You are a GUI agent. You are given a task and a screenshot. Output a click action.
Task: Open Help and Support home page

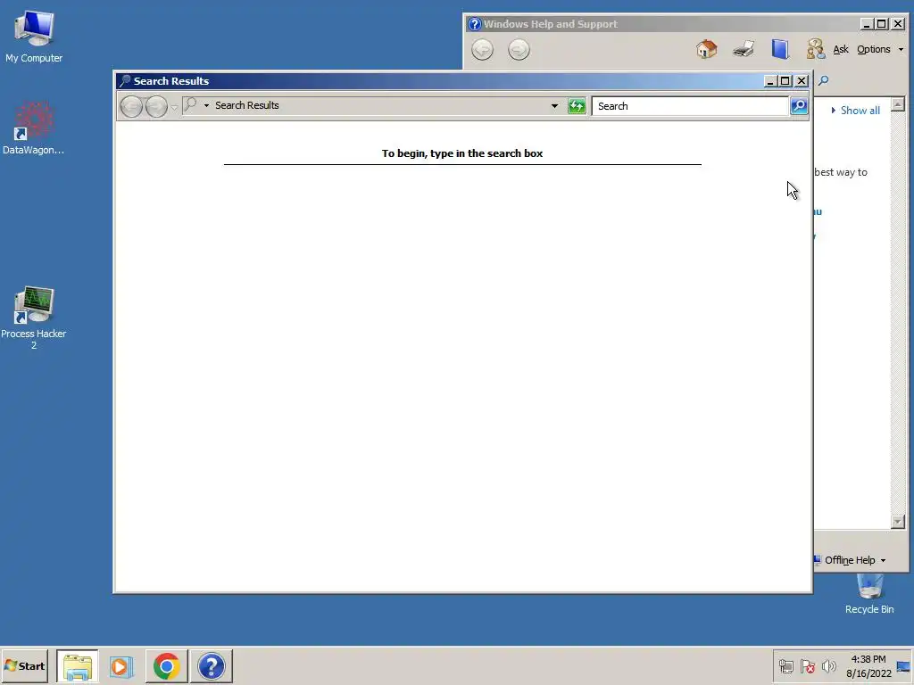707,49
